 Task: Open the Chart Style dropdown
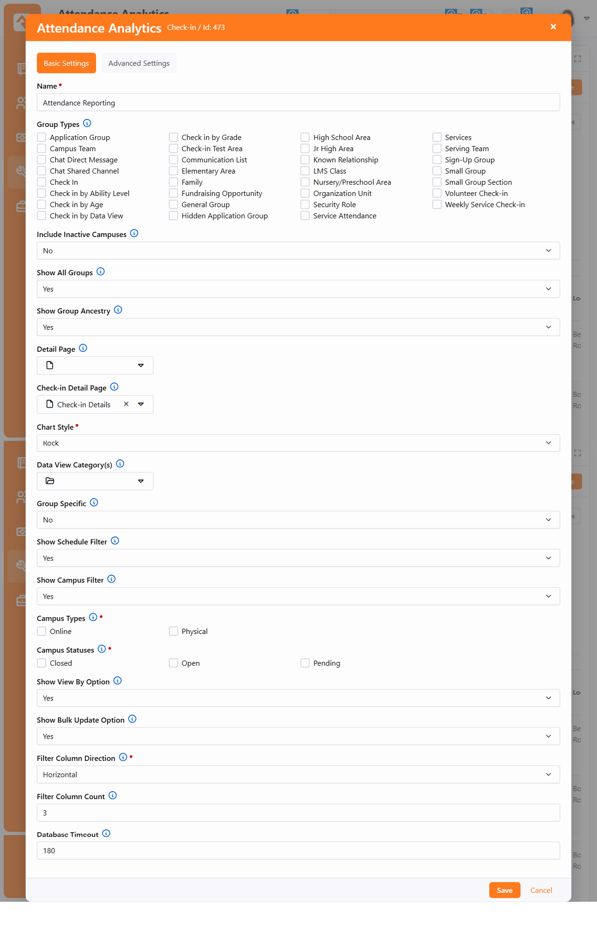[298, 443]
